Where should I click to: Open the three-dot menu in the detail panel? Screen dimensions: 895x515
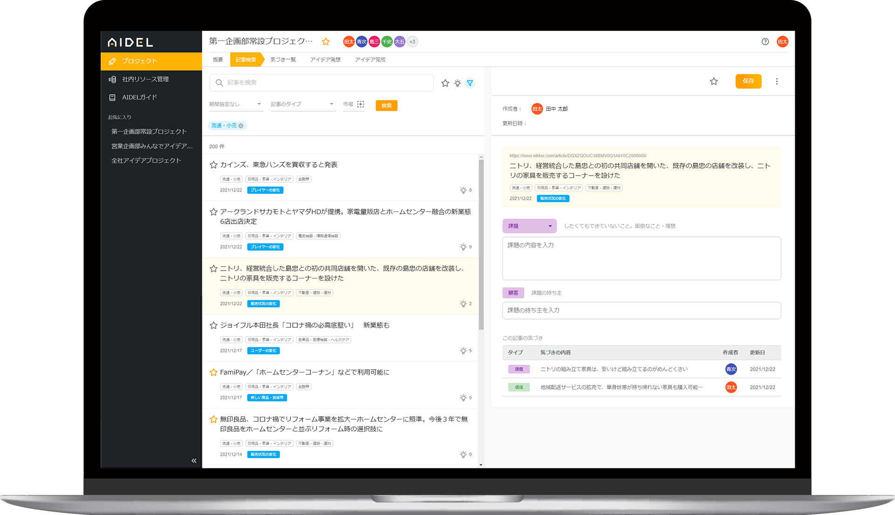777,81
